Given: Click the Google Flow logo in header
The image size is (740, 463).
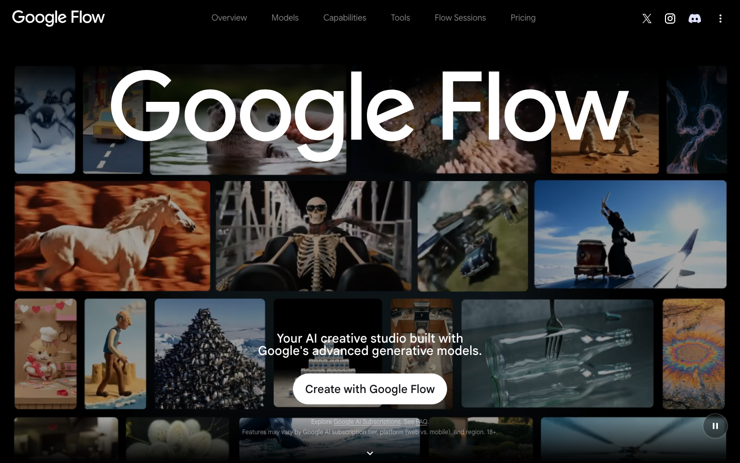Looking at the screenshot, I should tap(59, 17).
